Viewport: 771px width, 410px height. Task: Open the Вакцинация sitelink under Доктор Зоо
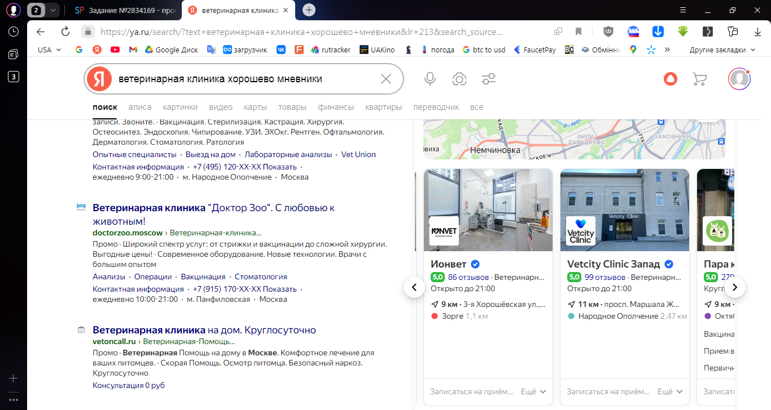pyautogui.click(x=203, y=277)
